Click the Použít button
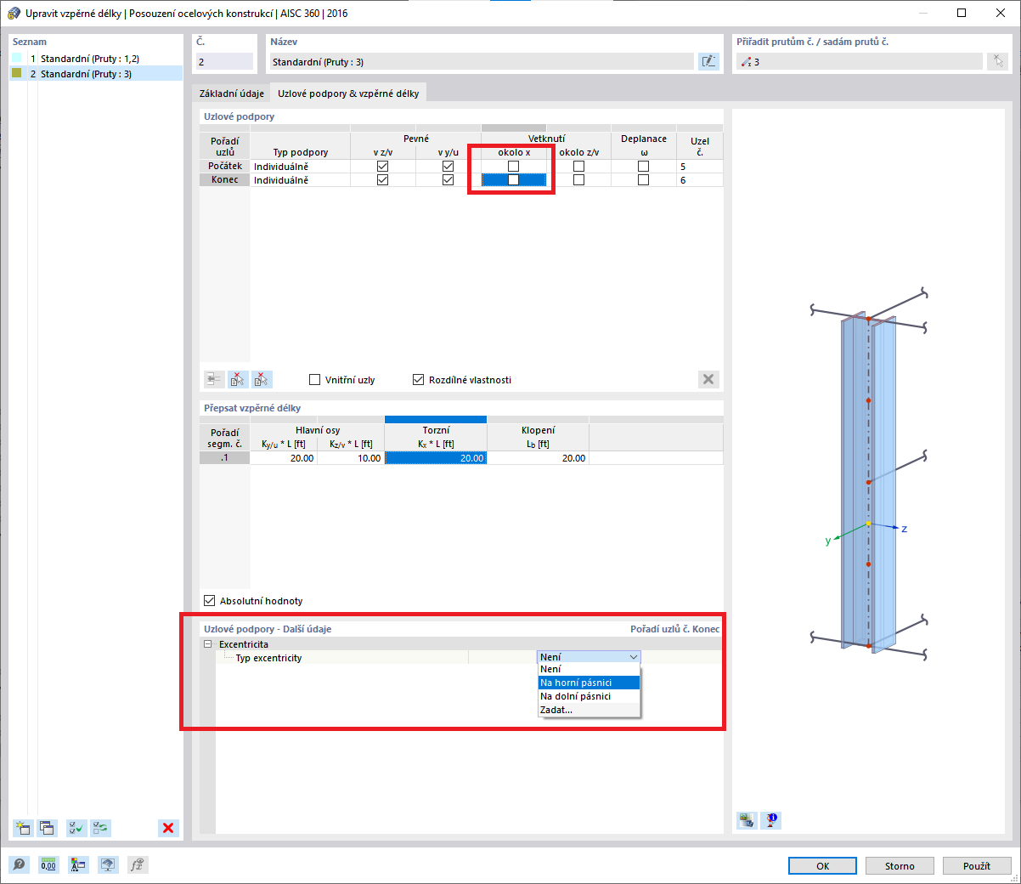The width and height of the screenshot is (1021, 884). [977, 866]
